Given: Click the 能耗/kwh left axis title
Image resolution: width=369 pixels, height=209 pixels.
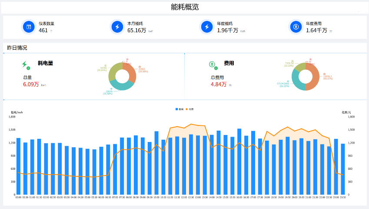Looking at the screenshot, I should (17, 112).
